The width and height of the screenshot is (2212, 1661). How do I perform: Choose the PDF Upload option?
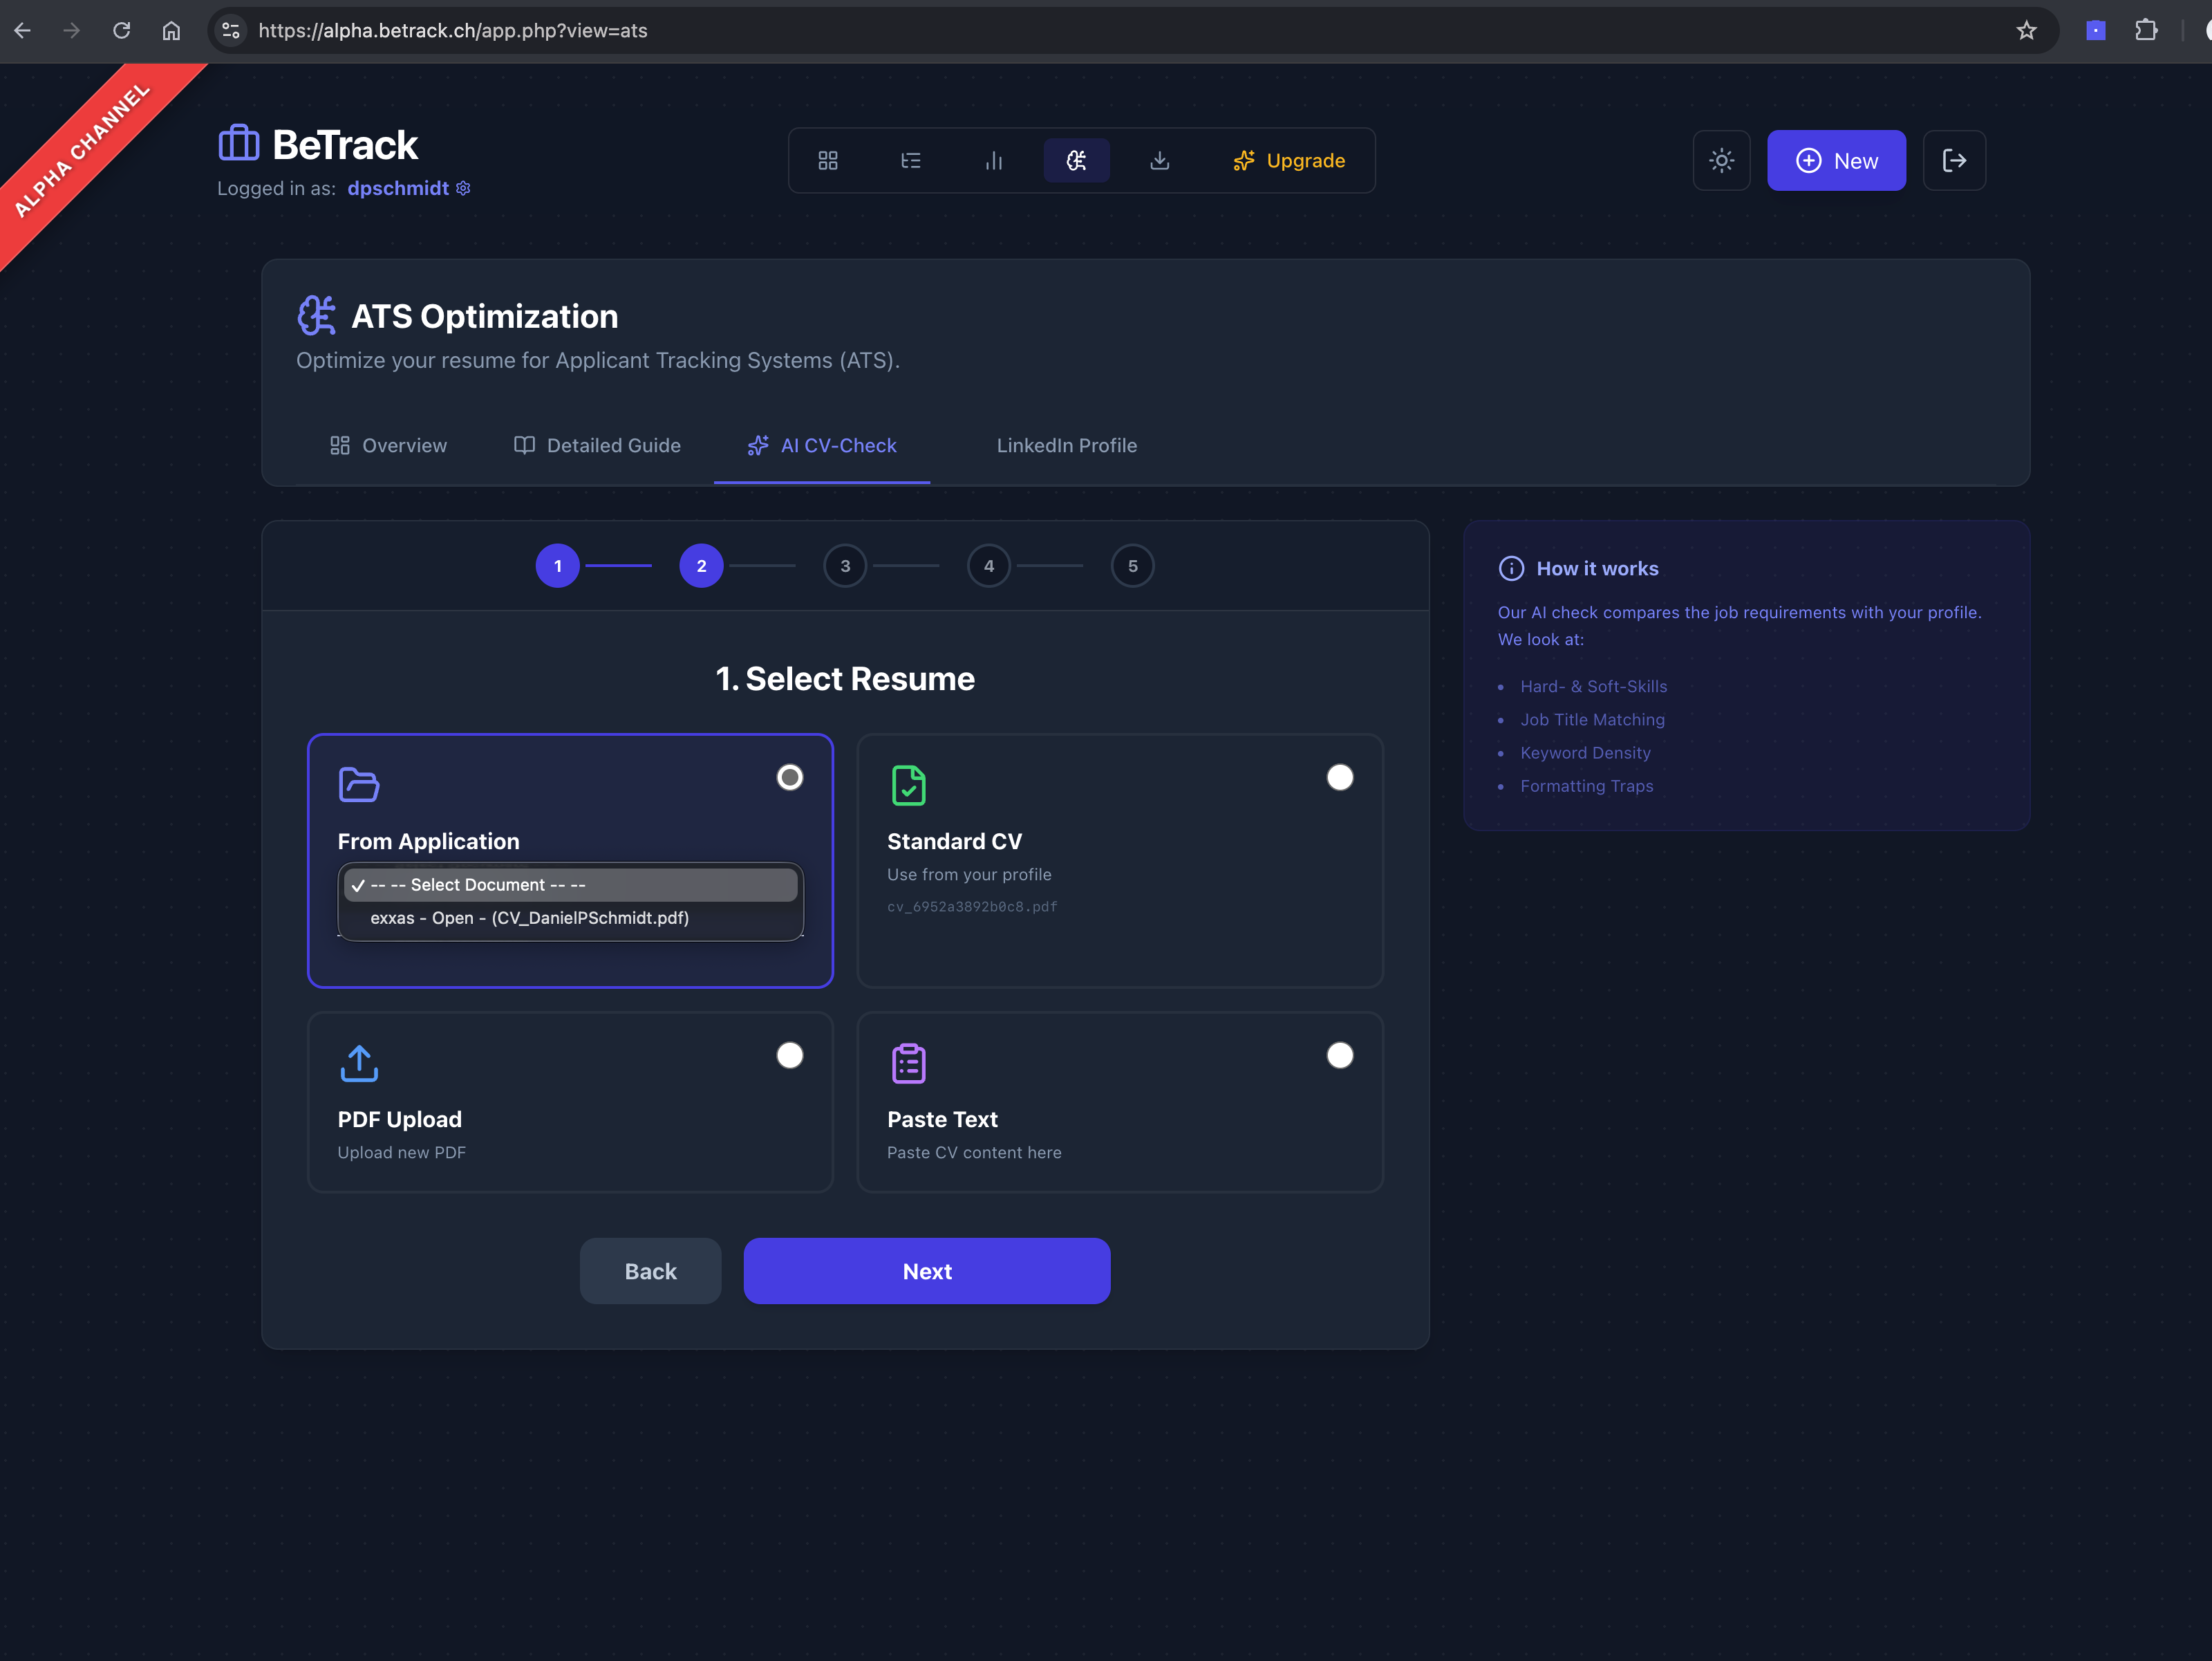[x=789, y=1055]
